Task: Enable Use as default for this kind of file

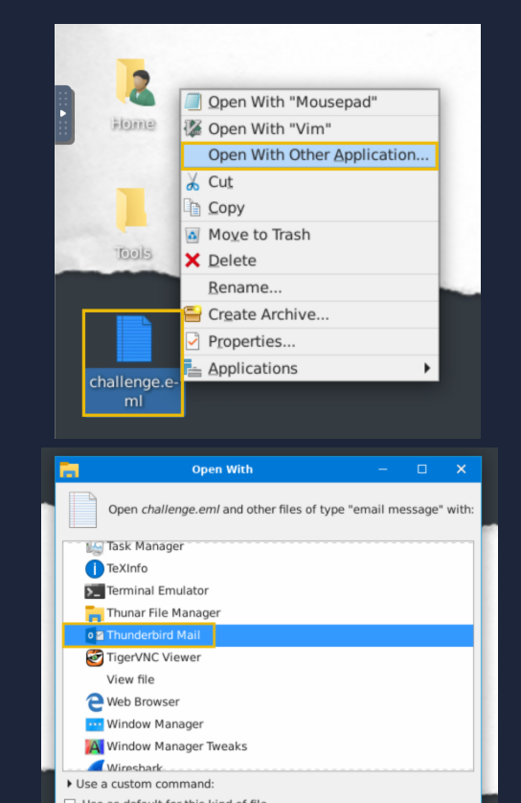Action: pos(70,800)
